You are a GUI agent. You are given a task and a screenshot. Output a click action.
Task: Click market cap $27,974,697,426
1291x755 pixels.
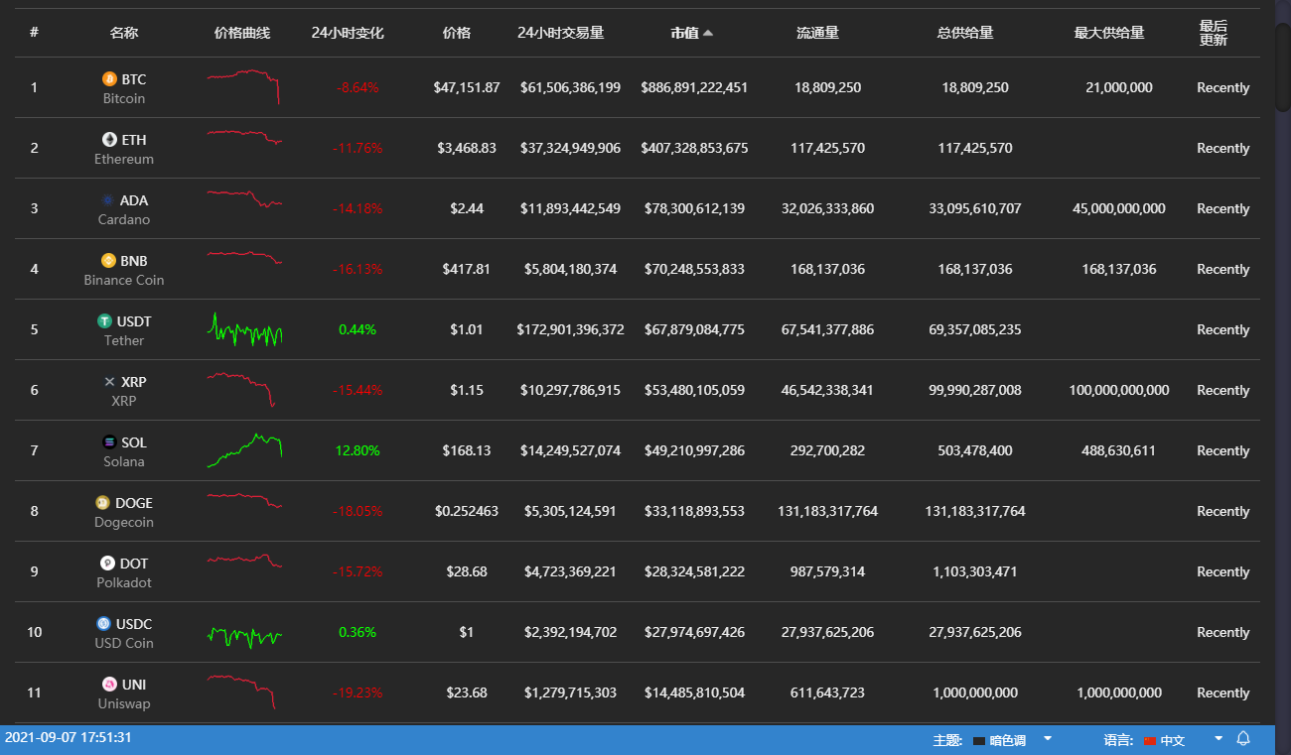point(694,632)
